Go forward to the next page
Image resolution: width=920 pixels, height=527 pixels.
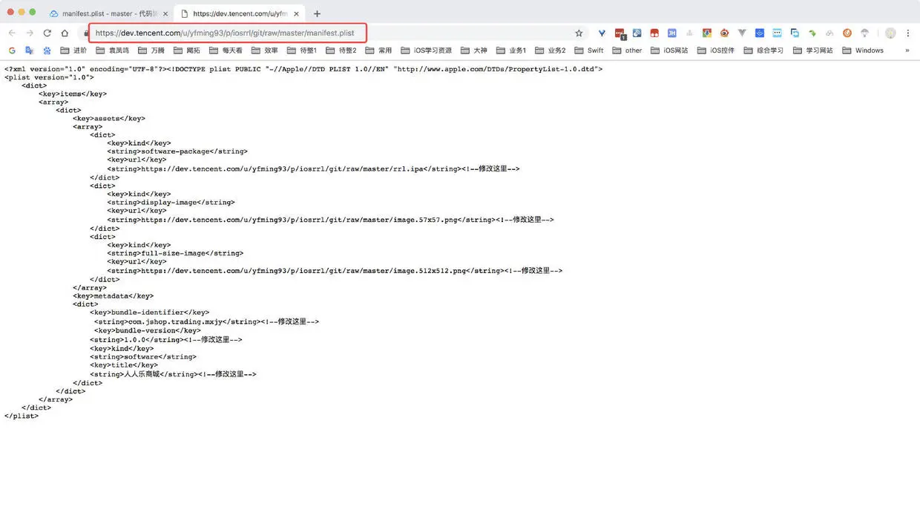pos(30,33)
